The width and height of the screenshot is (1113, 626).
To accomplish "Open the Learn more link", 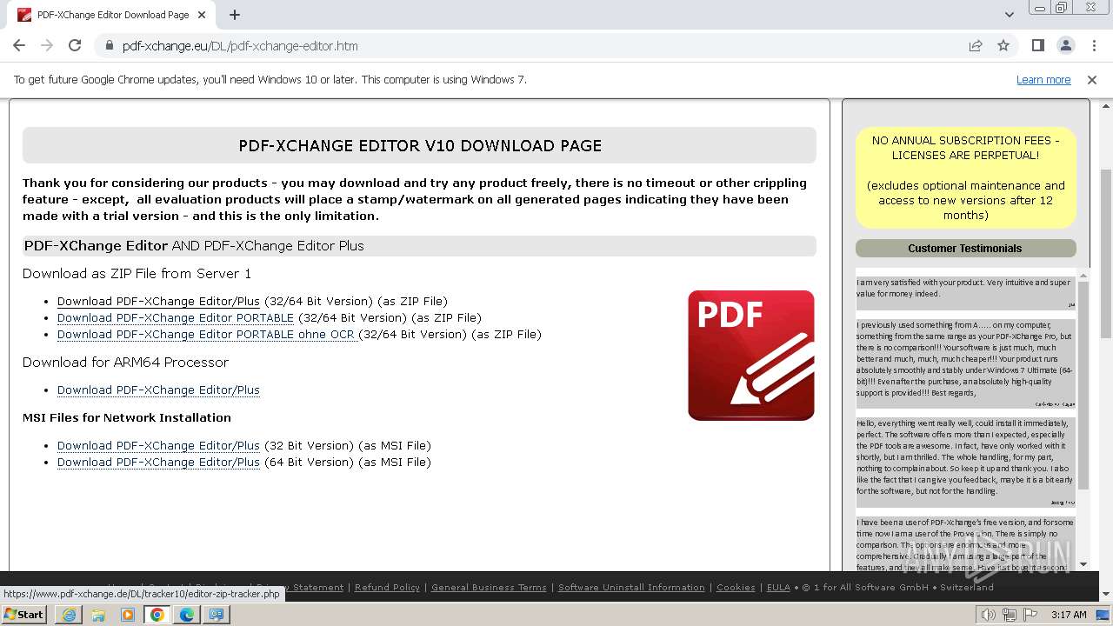I will pyautogui.click(x=1043, y=79).
